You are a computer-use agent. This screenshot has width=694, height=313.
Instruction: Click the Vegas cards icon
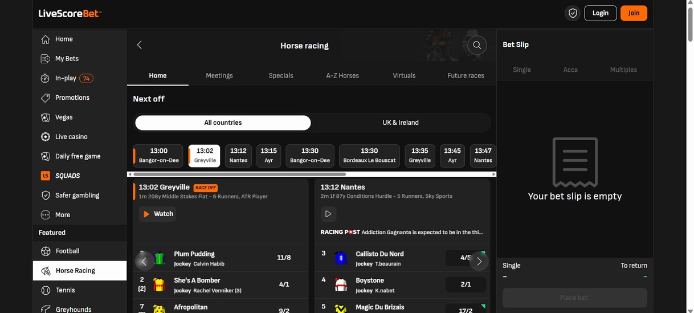point(46,117)
